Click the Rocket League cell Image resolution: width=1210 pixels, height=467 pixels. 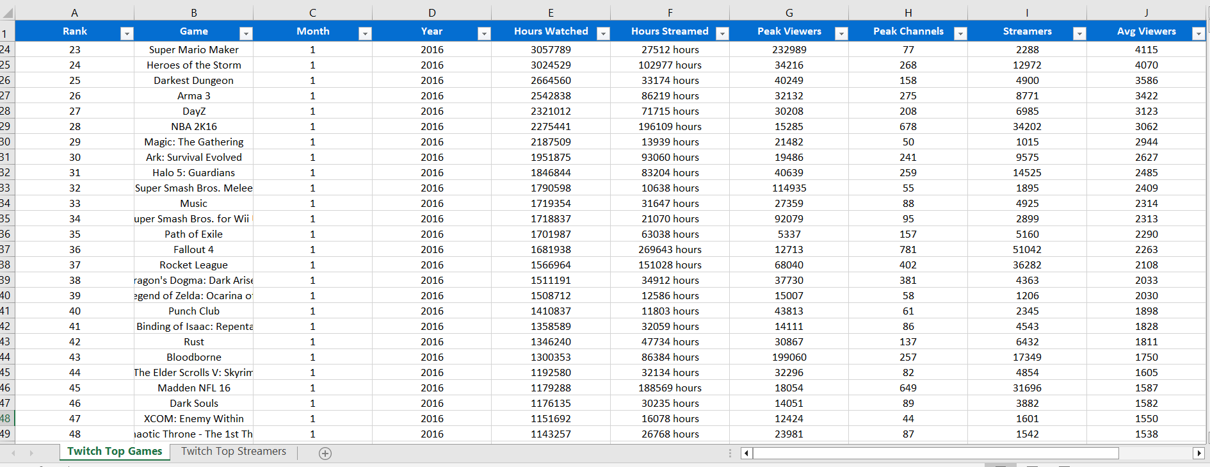point(193,265)
